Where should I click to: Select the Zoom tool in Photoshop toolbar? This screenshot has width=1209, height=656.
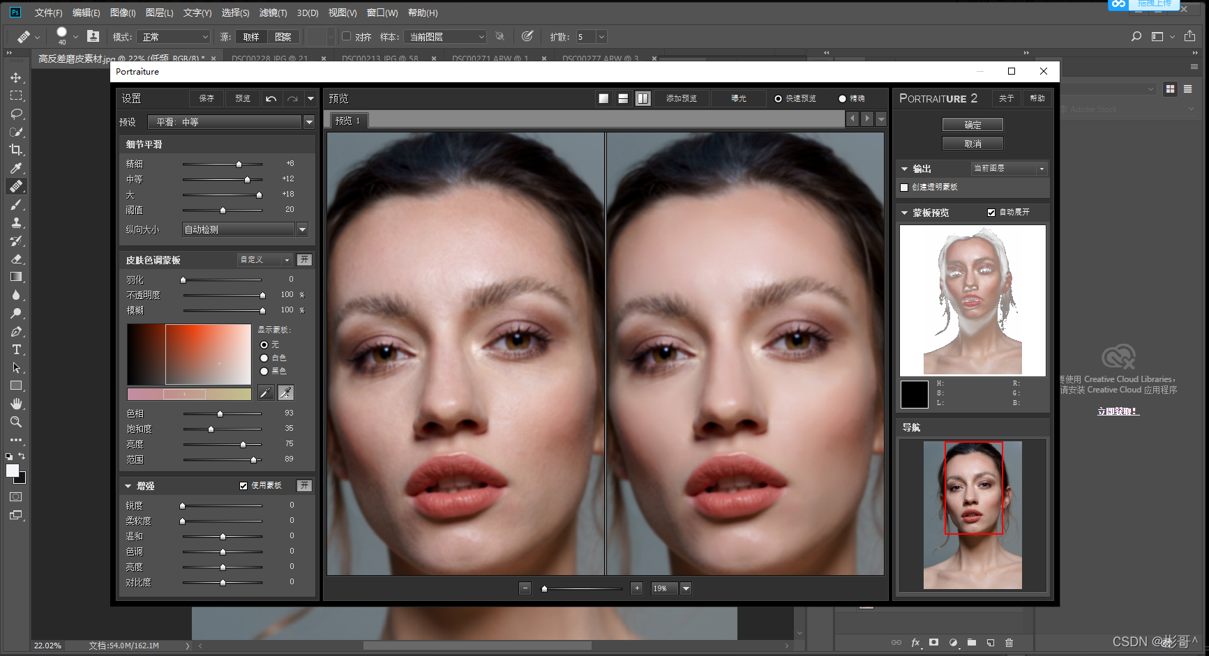click(16, 422)
